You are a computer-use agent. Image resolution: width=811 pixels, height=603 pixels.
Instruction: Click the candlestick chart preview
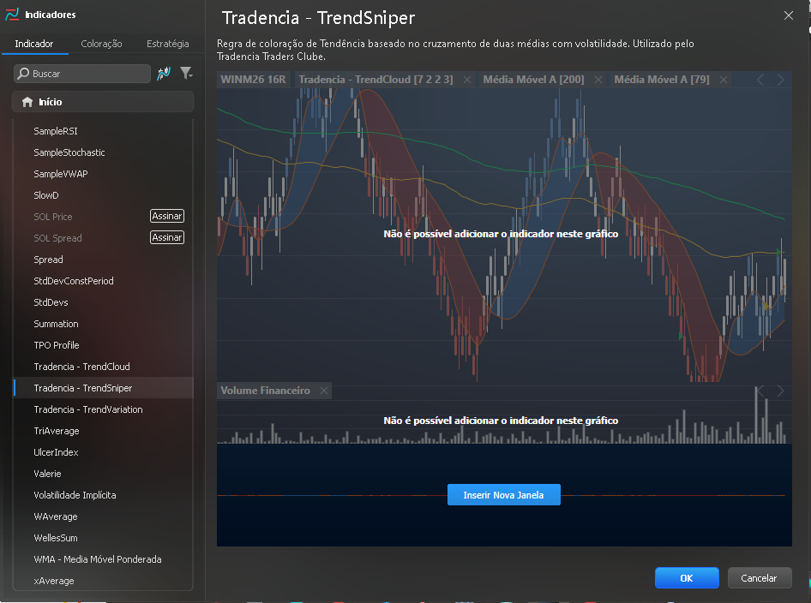click(x=504, y=235)
